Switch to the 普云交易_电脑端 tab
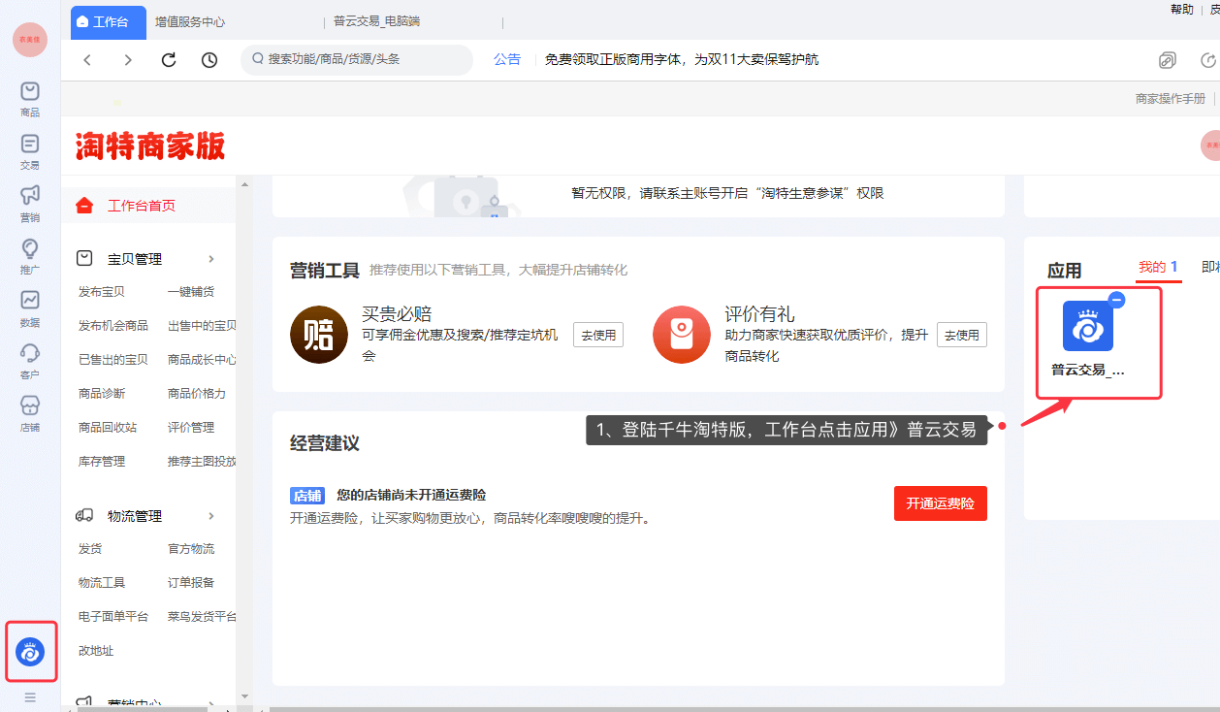The height and width of the screenshot is (712, 1220). pyautogui.click(x=376, y=21)
